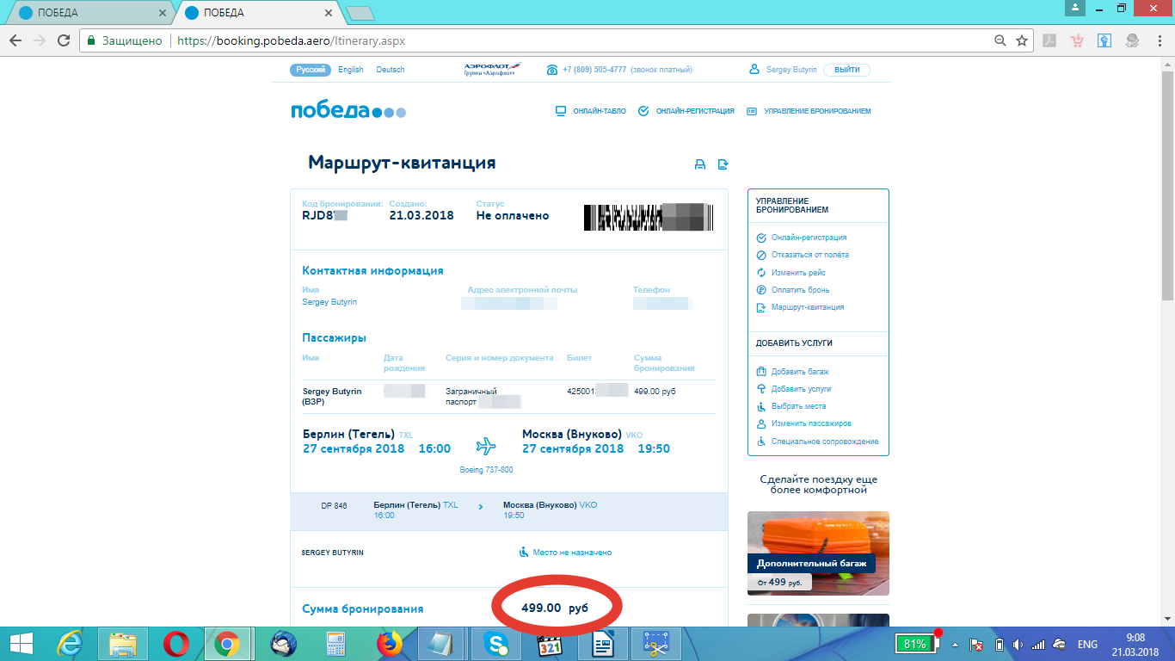Open the Дополнительный багаж promo image
The width and height of the screenshot is (1175, 661).
818,553
